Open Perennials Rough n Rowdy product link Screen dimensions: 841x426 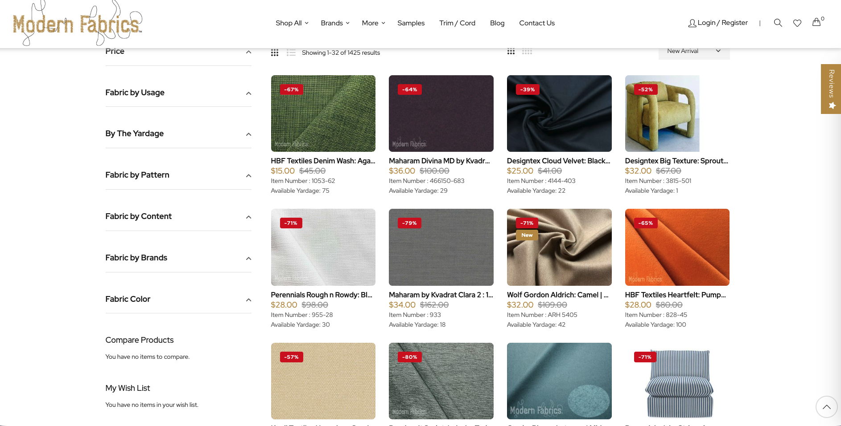tap(322, 295)
